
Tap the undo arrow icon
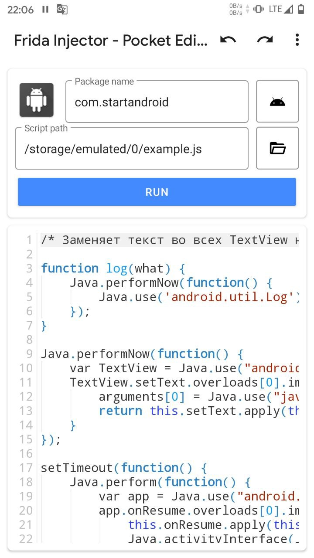(x=228, y=40)
